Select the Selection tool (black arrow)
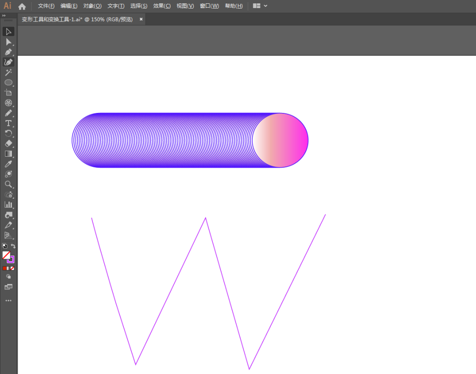The image size is (476, 374). 9,31
